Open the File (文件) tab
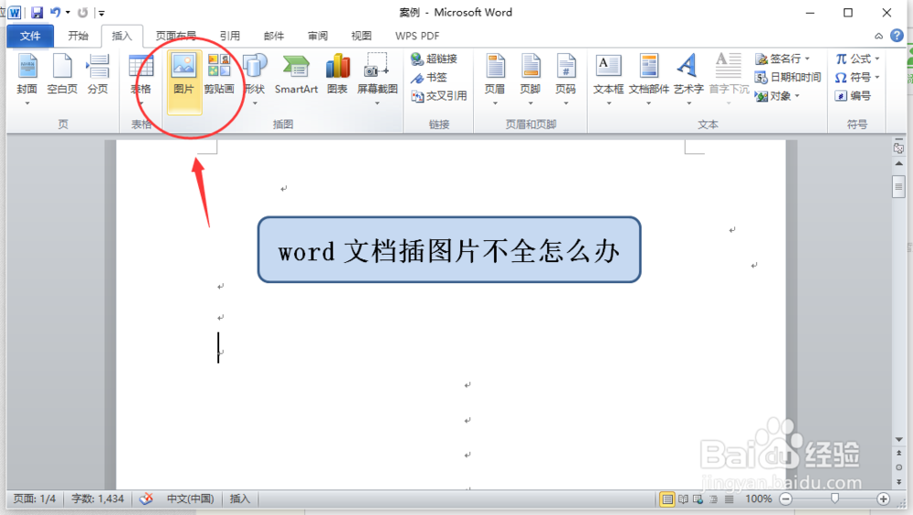 click(30, 37)
